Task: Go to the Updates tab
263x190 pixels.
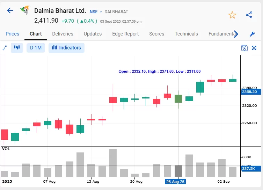Action: pos(93,34)
